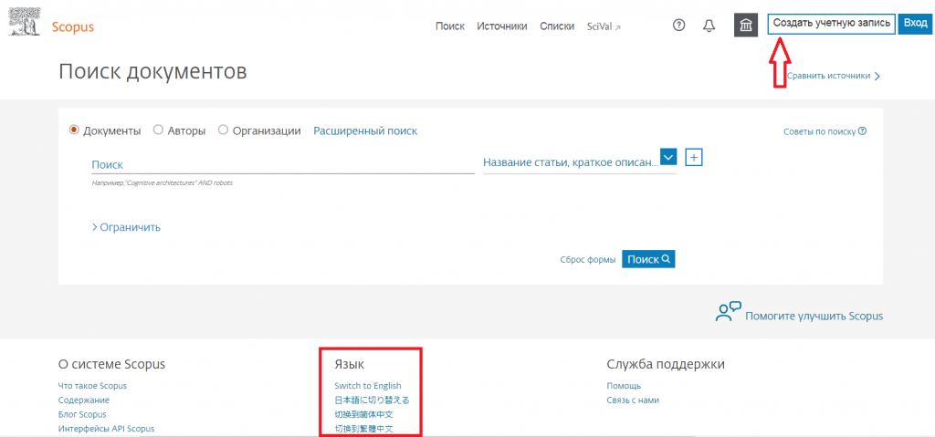
Task: Open Помощь support link
Action: tap(624, 386)
